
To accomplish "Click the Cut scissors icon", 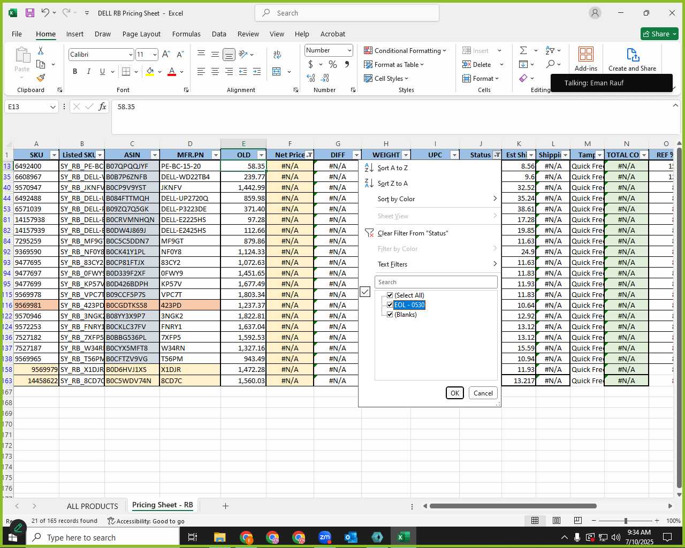I will tap(41, 50).
